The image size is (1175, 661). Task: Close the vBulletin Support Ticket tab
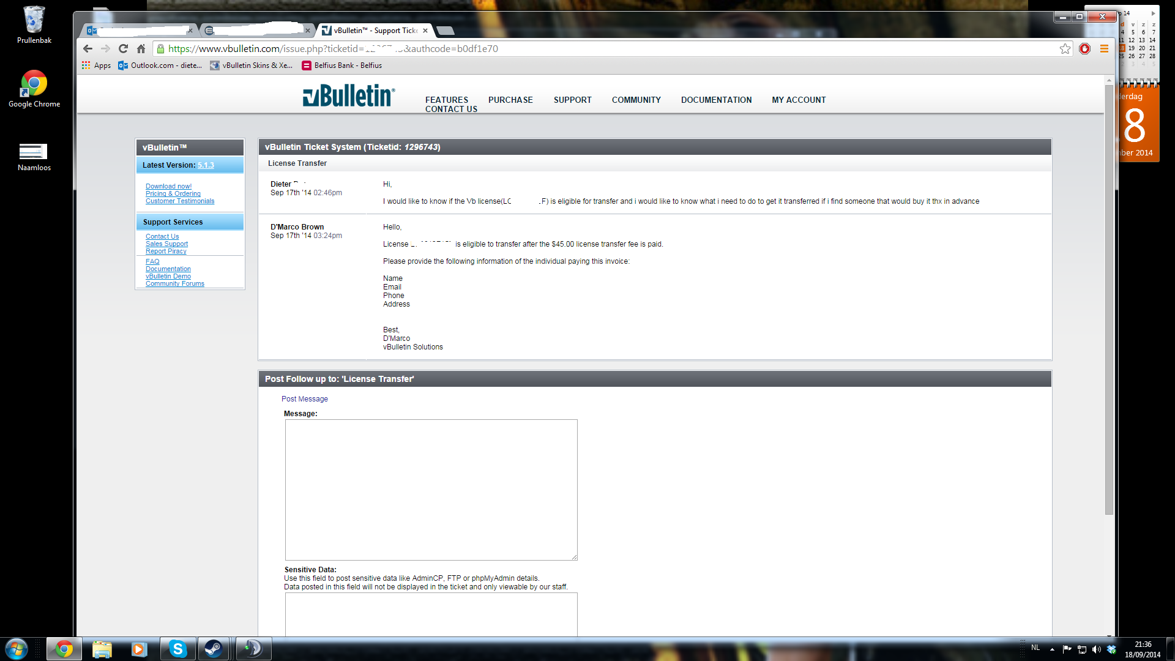(x=425, y=31)
